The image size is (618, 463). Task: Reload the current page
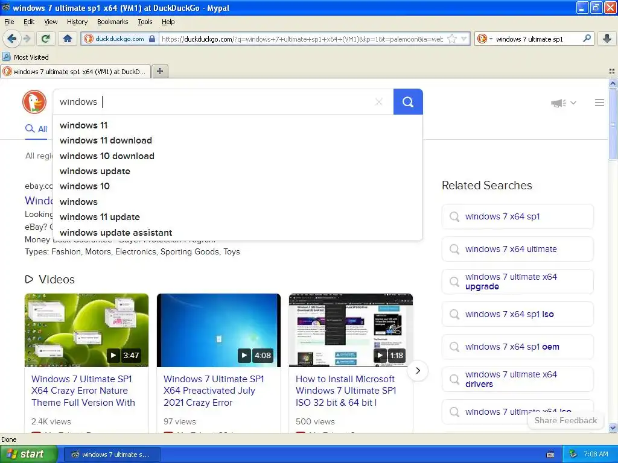[x=46, y=39]
